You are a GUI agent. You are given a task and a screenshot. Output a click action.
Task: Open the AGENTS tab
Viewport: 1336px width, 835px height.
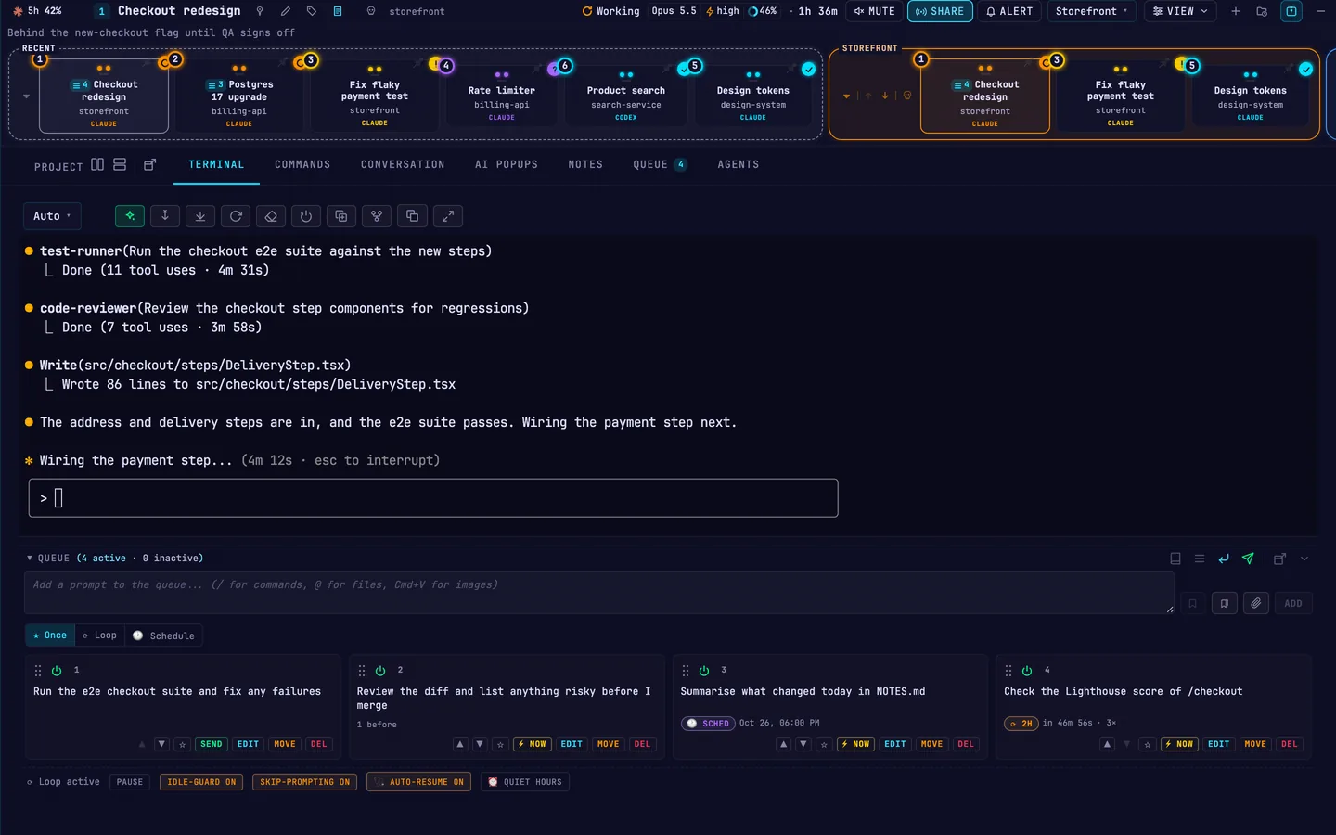[739, 164]
